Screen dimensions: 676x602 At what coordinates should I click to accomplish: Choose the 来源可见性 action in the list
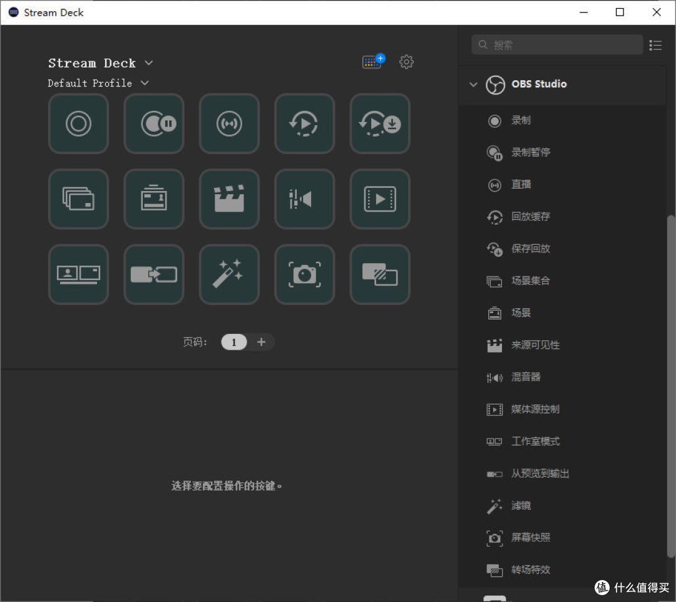[x=562, y=345]
